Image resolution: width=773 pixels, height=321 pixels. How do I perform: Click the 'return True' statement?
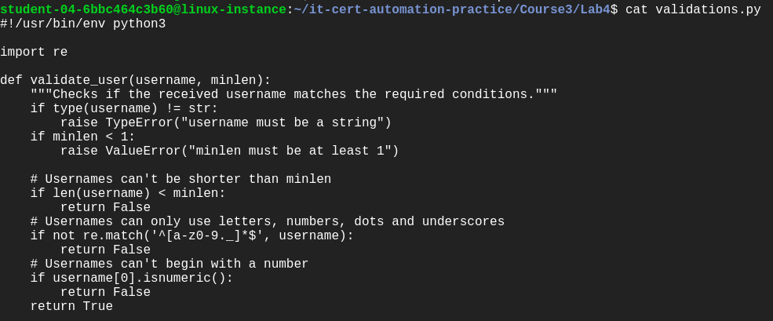pos(71,306)
